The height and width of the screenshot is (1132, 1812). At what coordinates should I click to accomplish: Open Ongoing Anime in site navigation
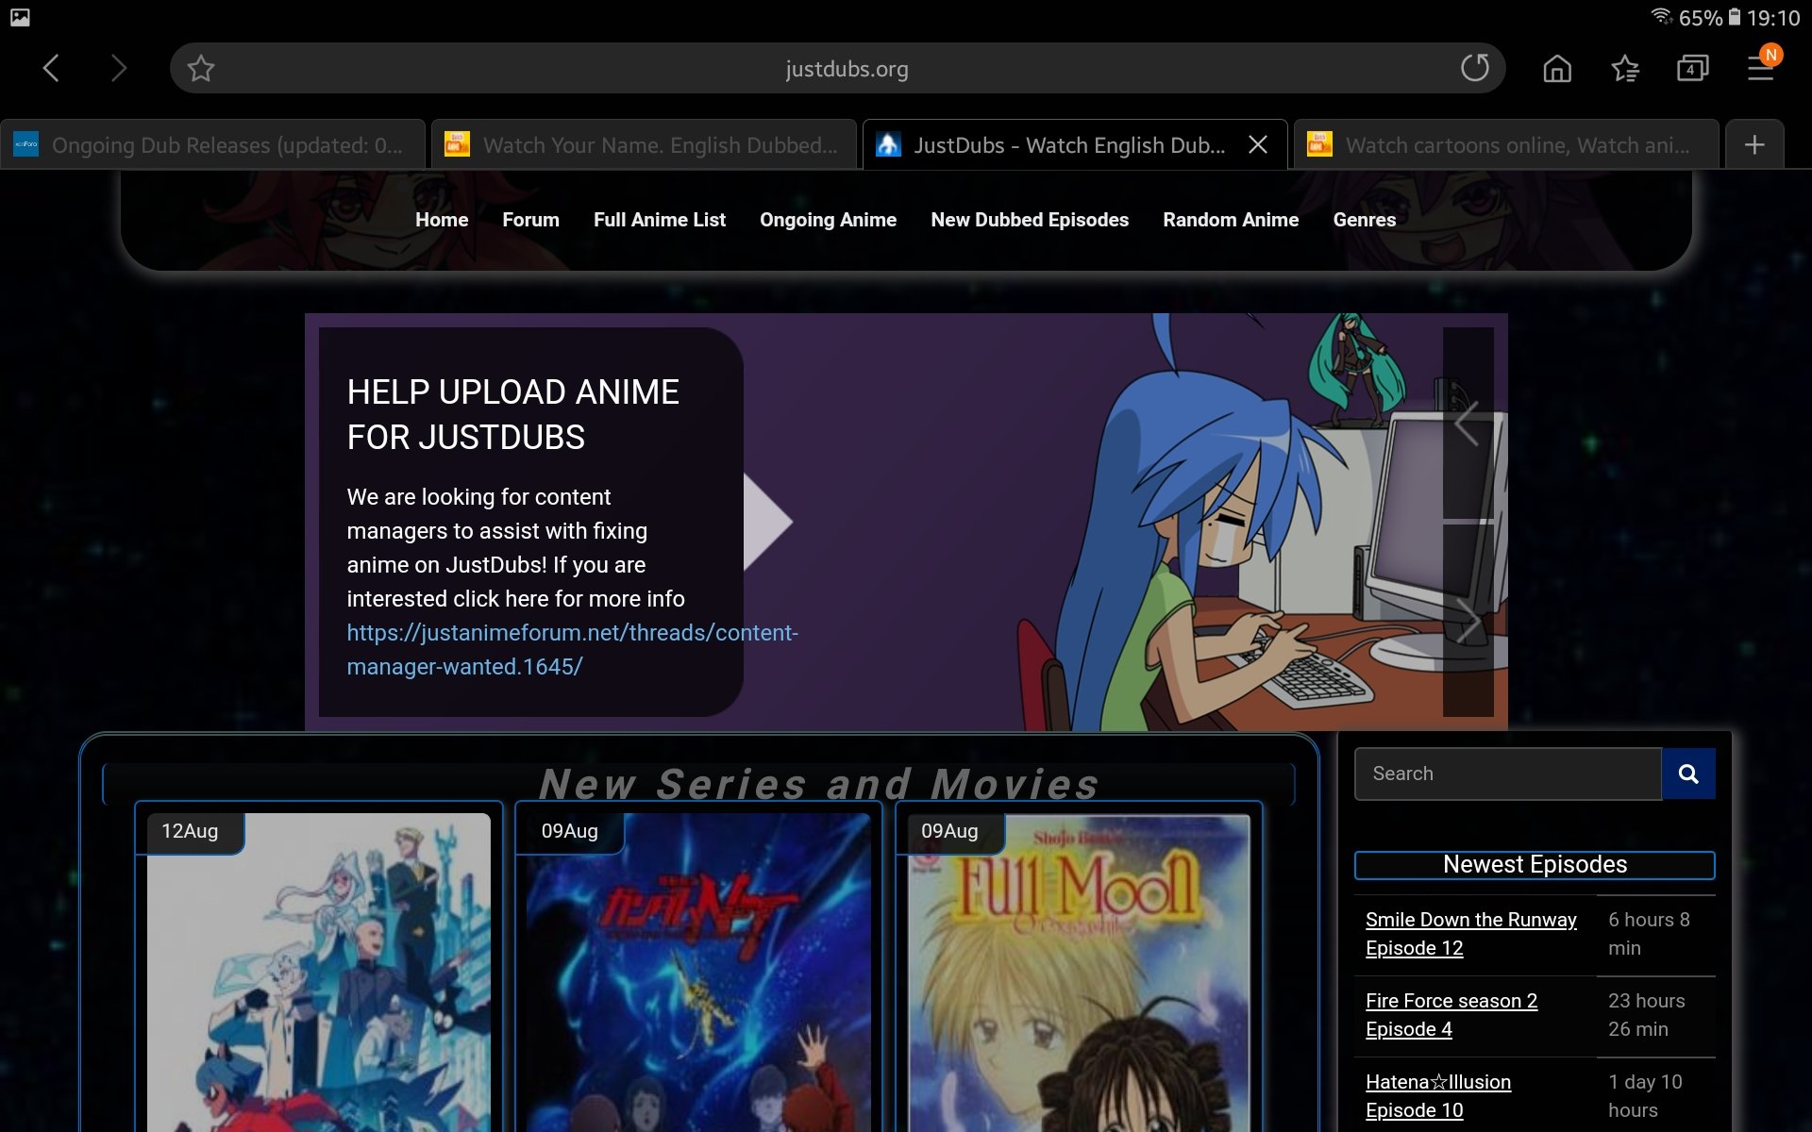(828, 220)
